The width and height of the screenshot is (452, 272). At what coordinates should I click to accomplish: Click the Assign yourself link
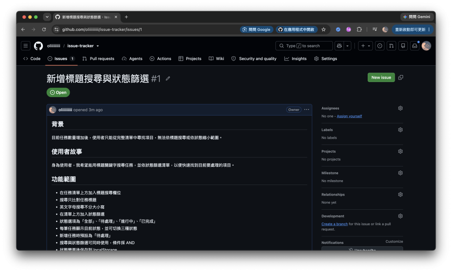(350, 116)
